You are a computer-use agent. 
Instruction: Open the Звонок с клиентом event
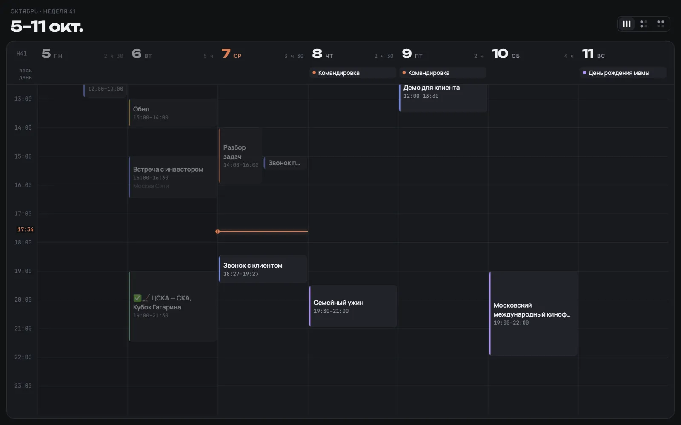tap(263, 269)
